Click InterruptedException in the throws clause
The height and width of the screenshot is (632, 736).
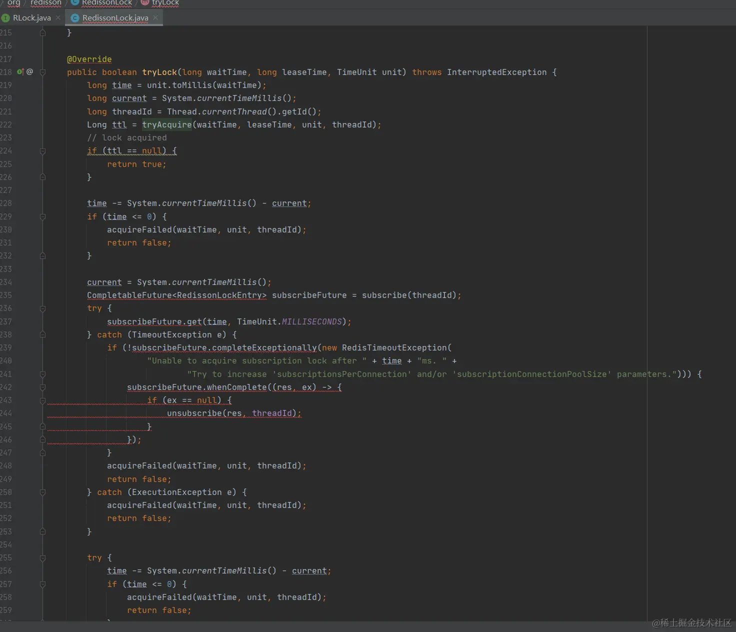point(497,72)
